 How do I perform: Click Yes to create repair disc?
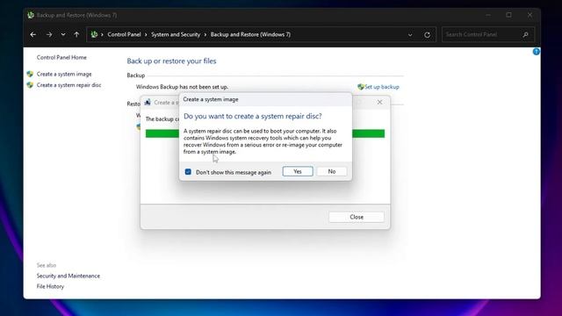point(298,172)
